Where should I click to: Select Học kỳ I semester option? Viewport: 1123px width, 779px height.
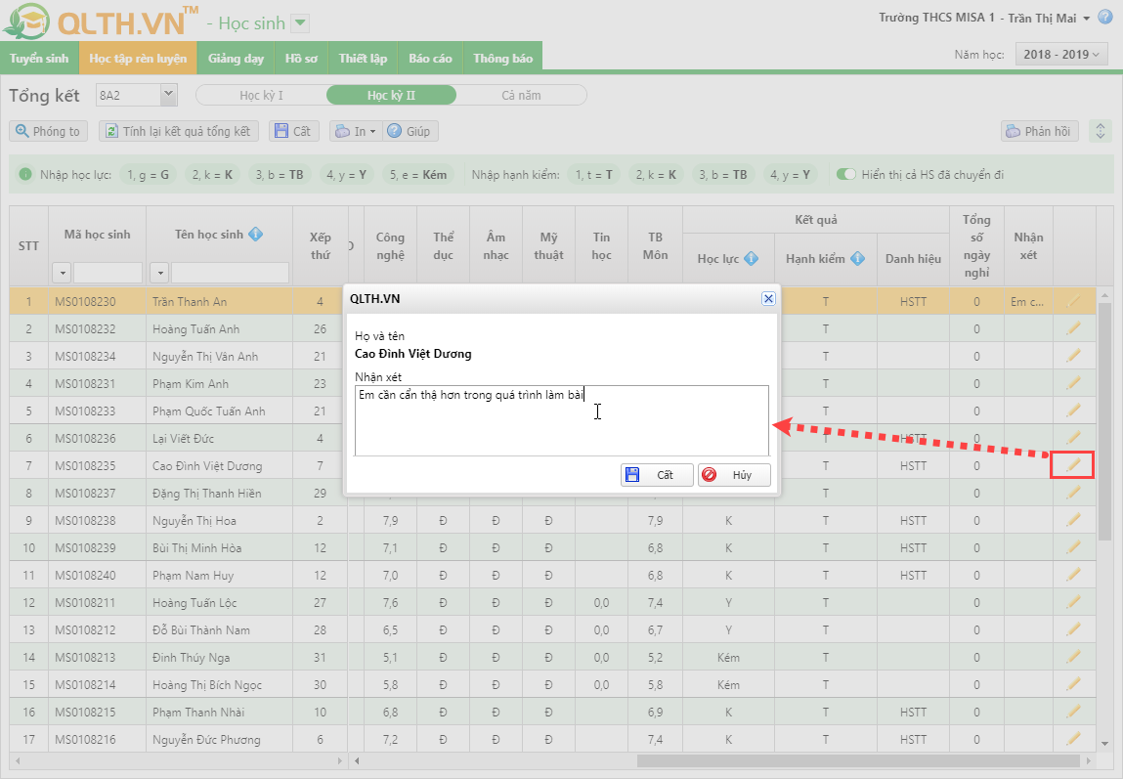point(261,95)
